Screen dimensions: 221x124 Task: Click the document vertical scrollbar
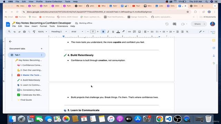tap(217, 73)
